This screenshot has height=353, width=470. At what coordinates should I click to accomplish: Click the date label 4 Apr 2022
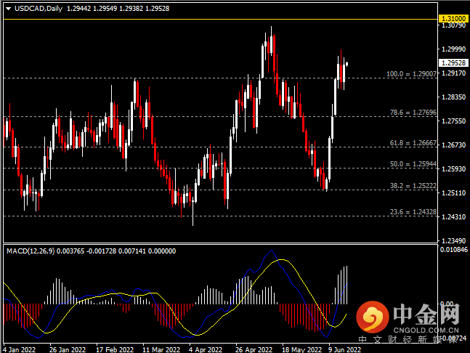pyautogui.click(x=206, y=349)
